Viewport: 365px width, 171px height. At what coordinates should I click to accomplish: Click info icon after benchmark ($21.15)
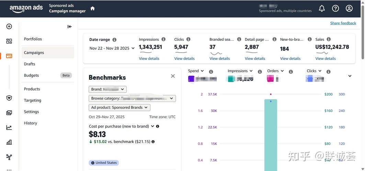153,142
